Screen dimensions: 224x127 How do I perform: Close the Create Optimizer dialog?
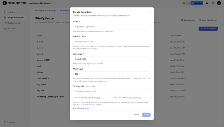coord(149,12)
